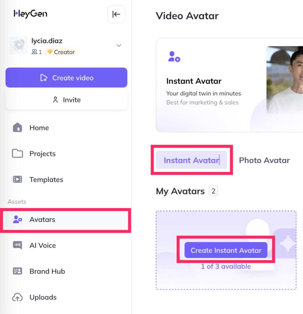
Task: Click the Creator plan badge
Action: pyautogui.click(x=61, y=52)
